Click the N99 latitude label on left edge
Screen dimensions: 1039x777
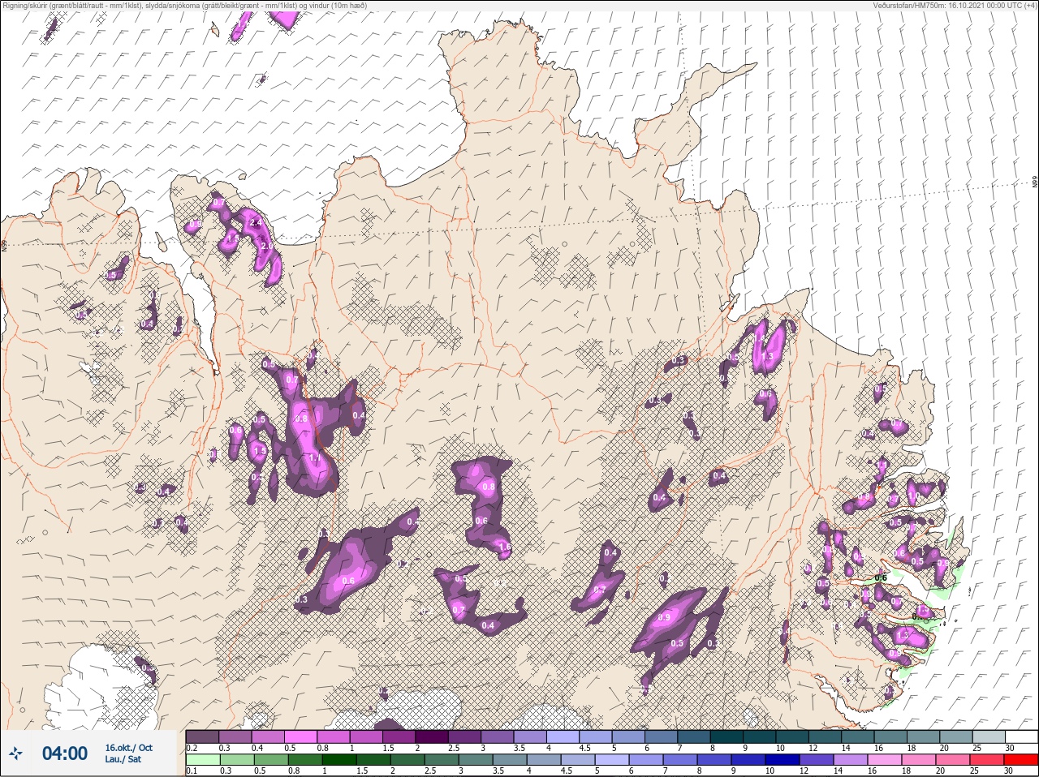4,245
